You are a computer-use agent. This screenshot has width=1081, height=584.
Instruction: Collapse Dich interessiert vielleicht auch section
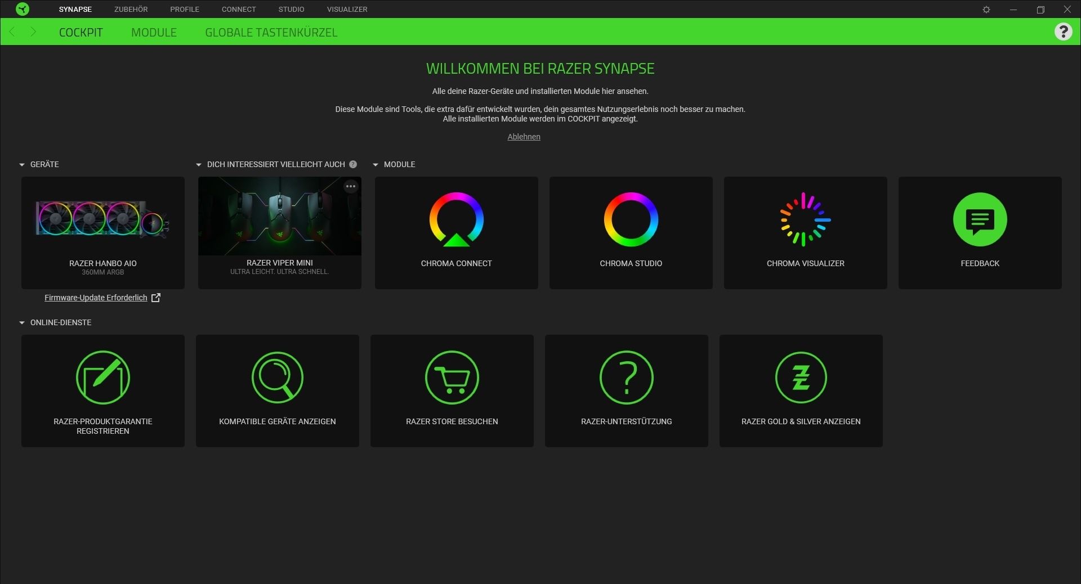coord(199,165)
